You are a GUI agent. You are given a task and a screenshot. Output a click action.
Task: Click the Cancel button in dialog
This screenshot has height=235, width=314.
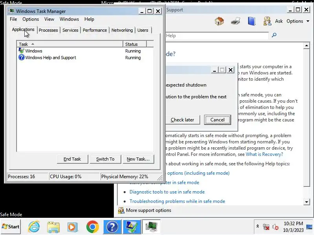[217, 120]
